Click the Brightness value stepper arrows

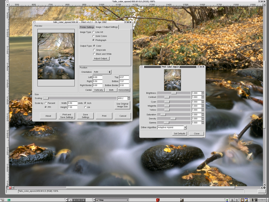(x=203, y=93)
